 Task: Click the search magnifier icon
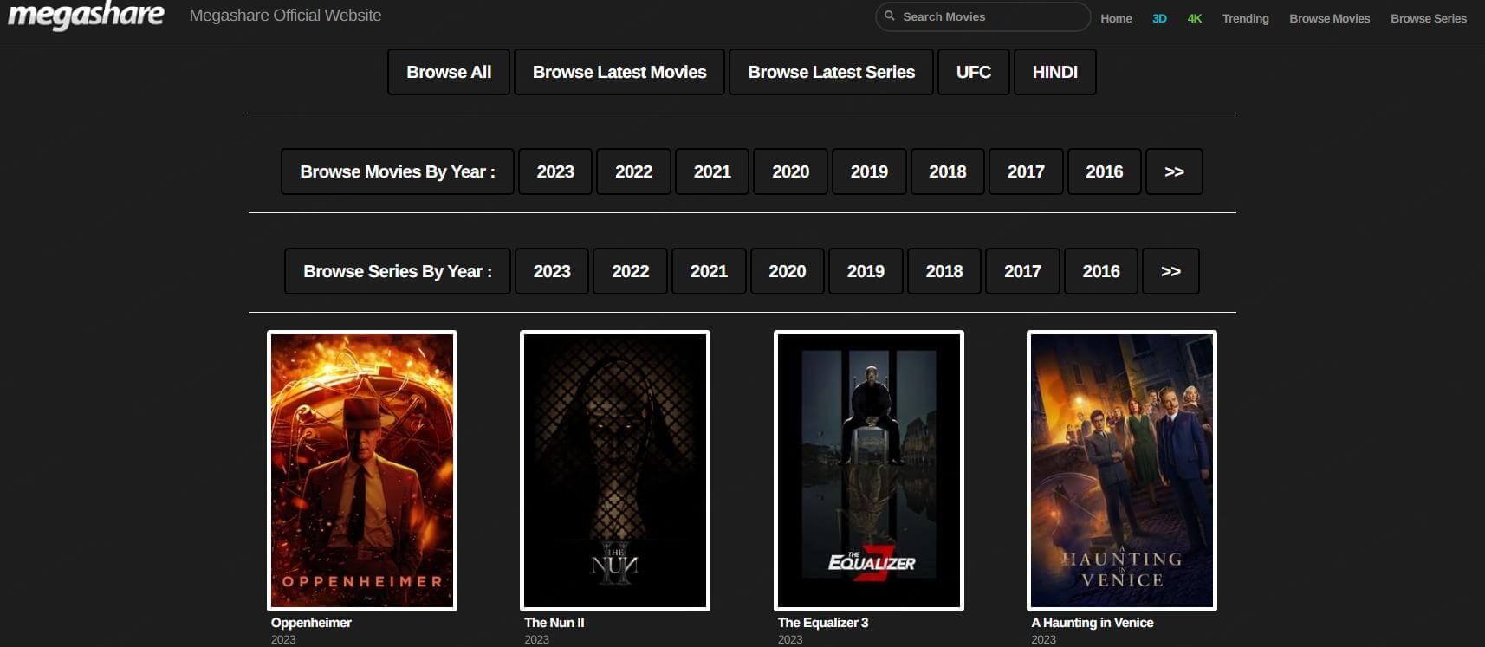[x=889, y=16]
